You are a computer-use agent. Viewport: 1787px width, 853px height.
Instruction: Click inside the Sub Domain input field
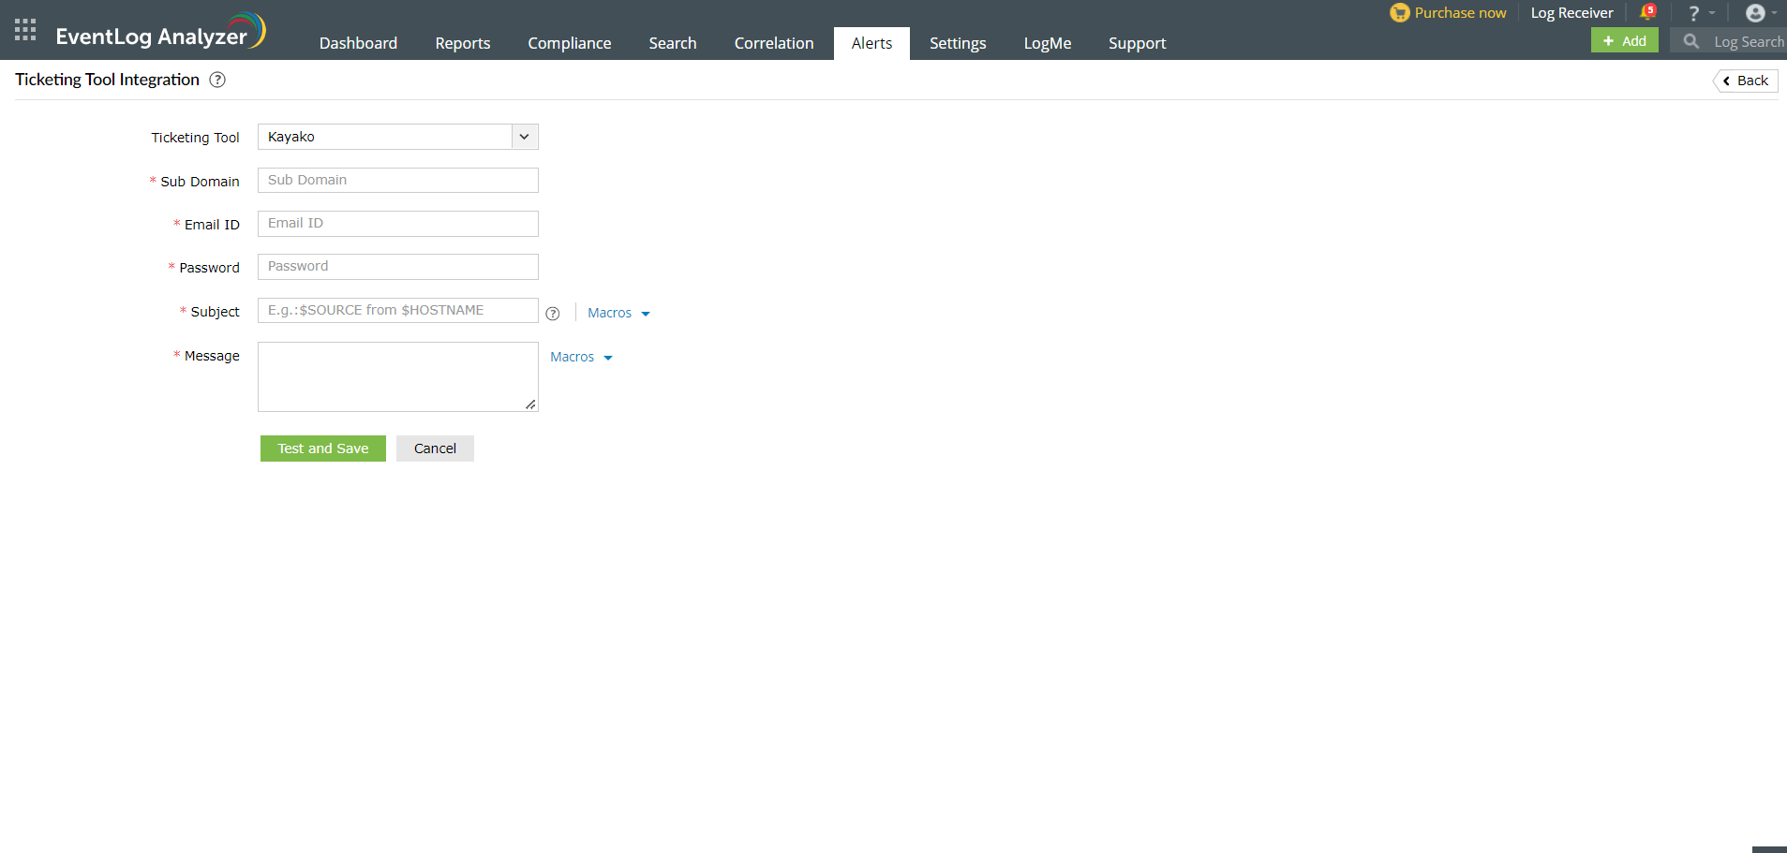tap(397, 180)
